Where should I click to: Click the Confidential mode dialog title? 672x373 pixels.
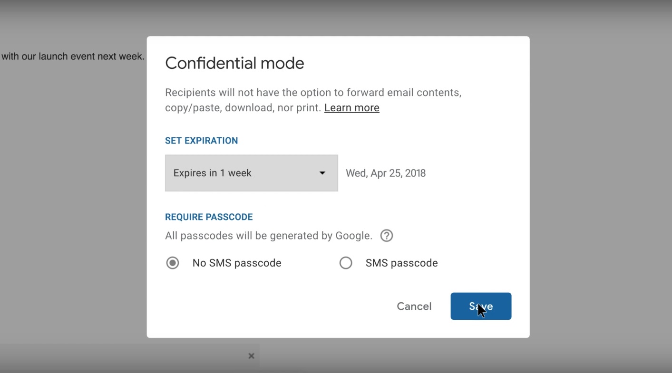pos(234,63)
